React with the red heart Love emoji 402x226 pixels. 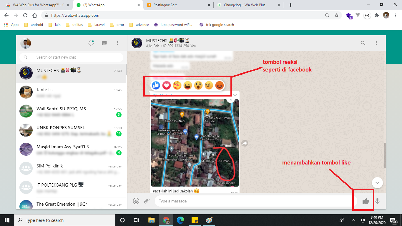click(167, 85)
